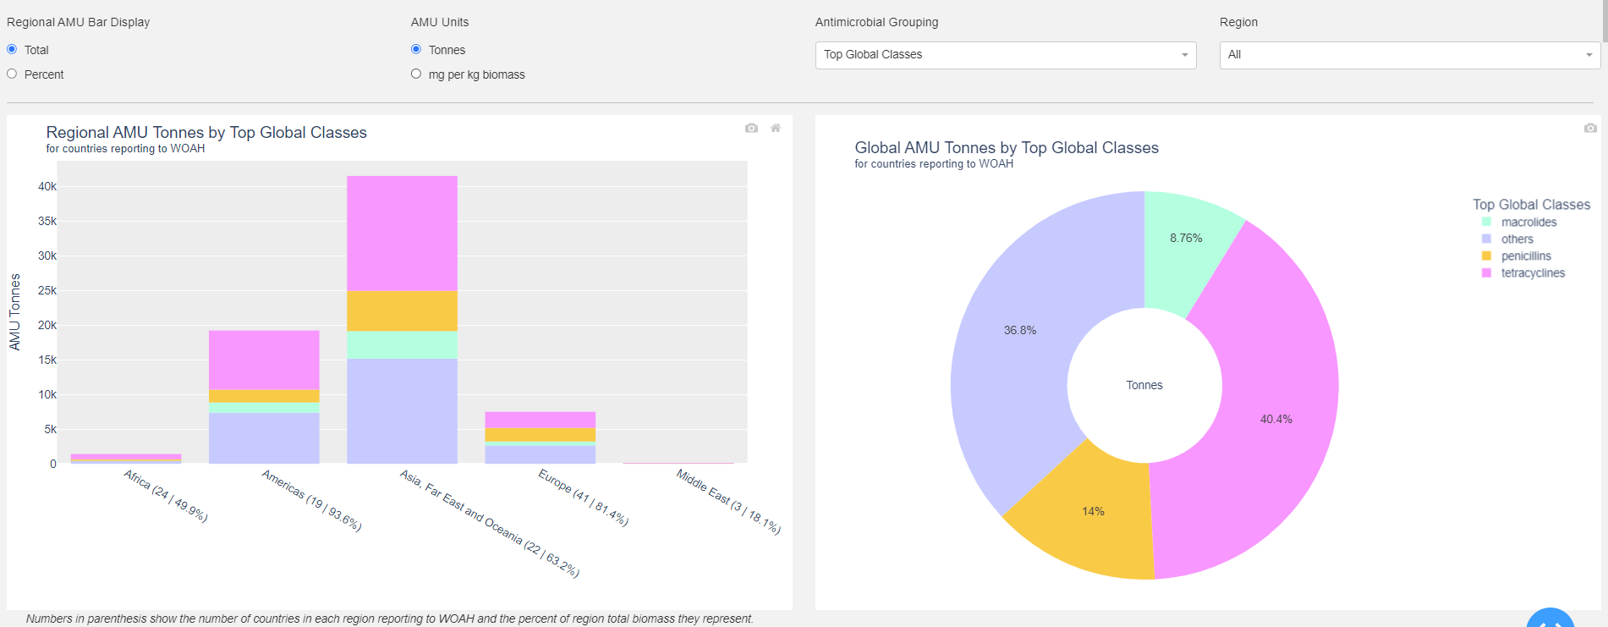
Task: Click the Africa bar
Action: tap(126, 459)
